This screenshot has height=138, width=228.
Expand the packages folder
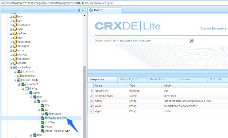11,46
